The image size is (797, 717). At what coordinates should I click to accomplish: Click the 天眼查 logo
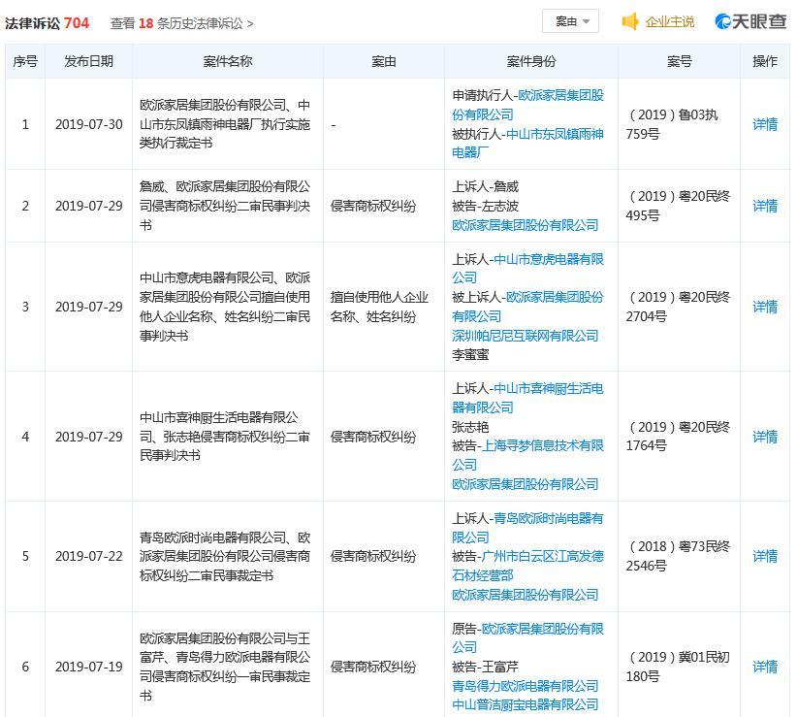[x=750, y=21]
